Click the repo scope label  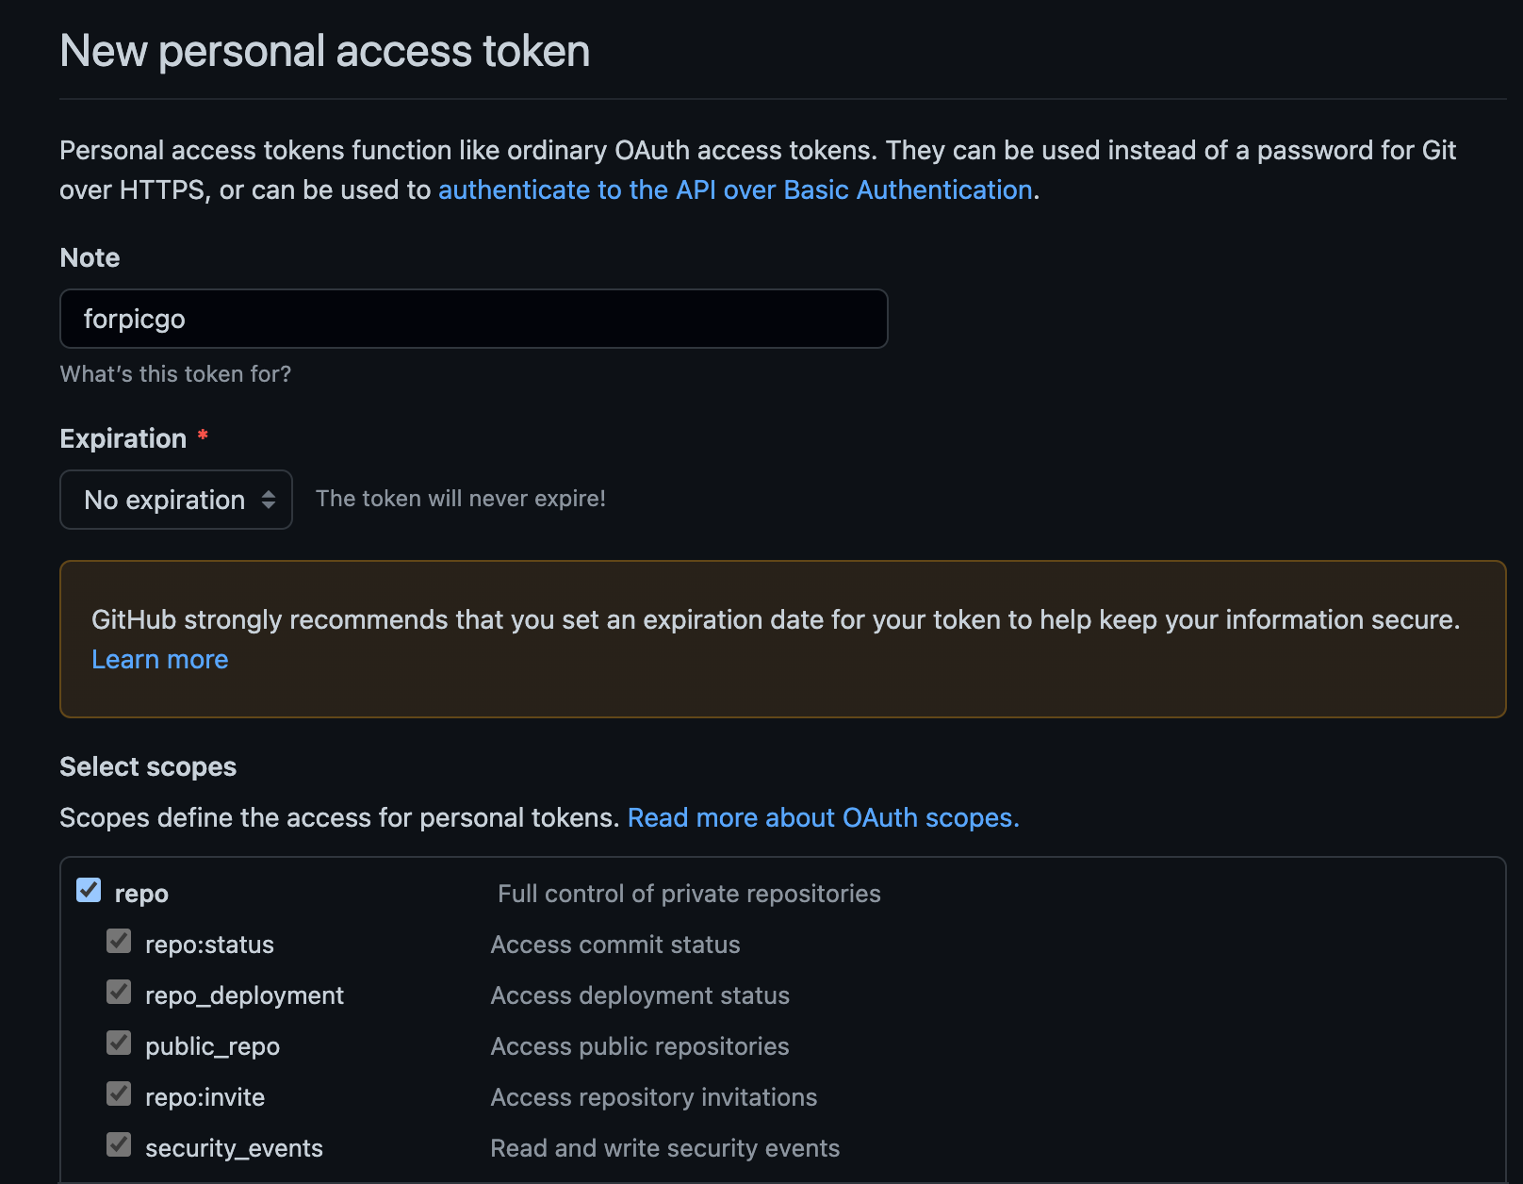tap(141, 894)
